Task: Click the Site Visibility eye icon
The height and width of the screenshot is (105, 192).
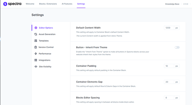Action: coord(36,66)
